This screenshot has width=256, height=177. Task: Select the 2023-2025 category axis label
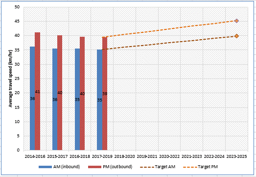pyautogui.click(x=236, y=156)
